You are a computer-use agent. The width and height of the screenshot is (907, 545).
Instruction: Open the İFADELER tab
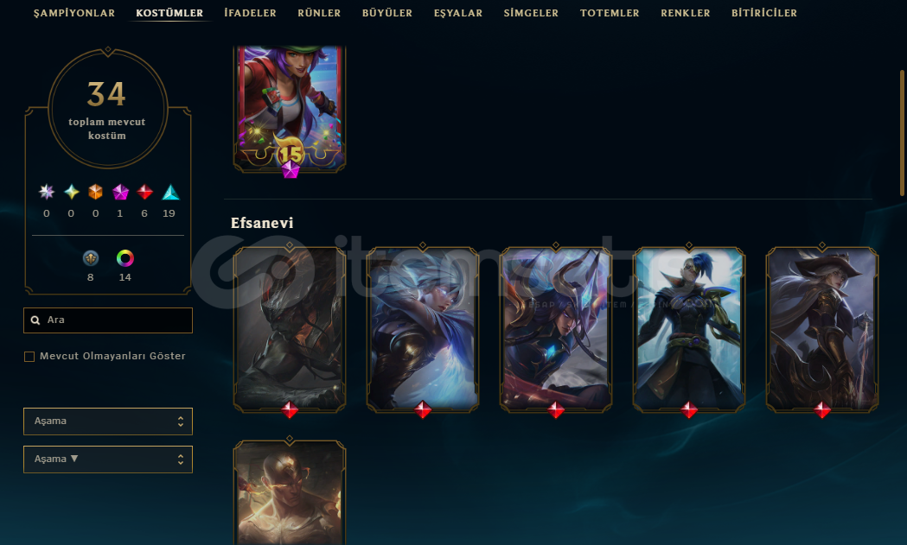(250, 13)
